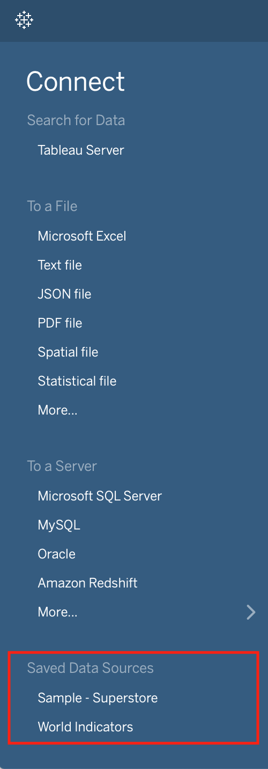Click the Search for Data heading
The width and height of the screenshot is (268, 769).
(x=76, y=120)
